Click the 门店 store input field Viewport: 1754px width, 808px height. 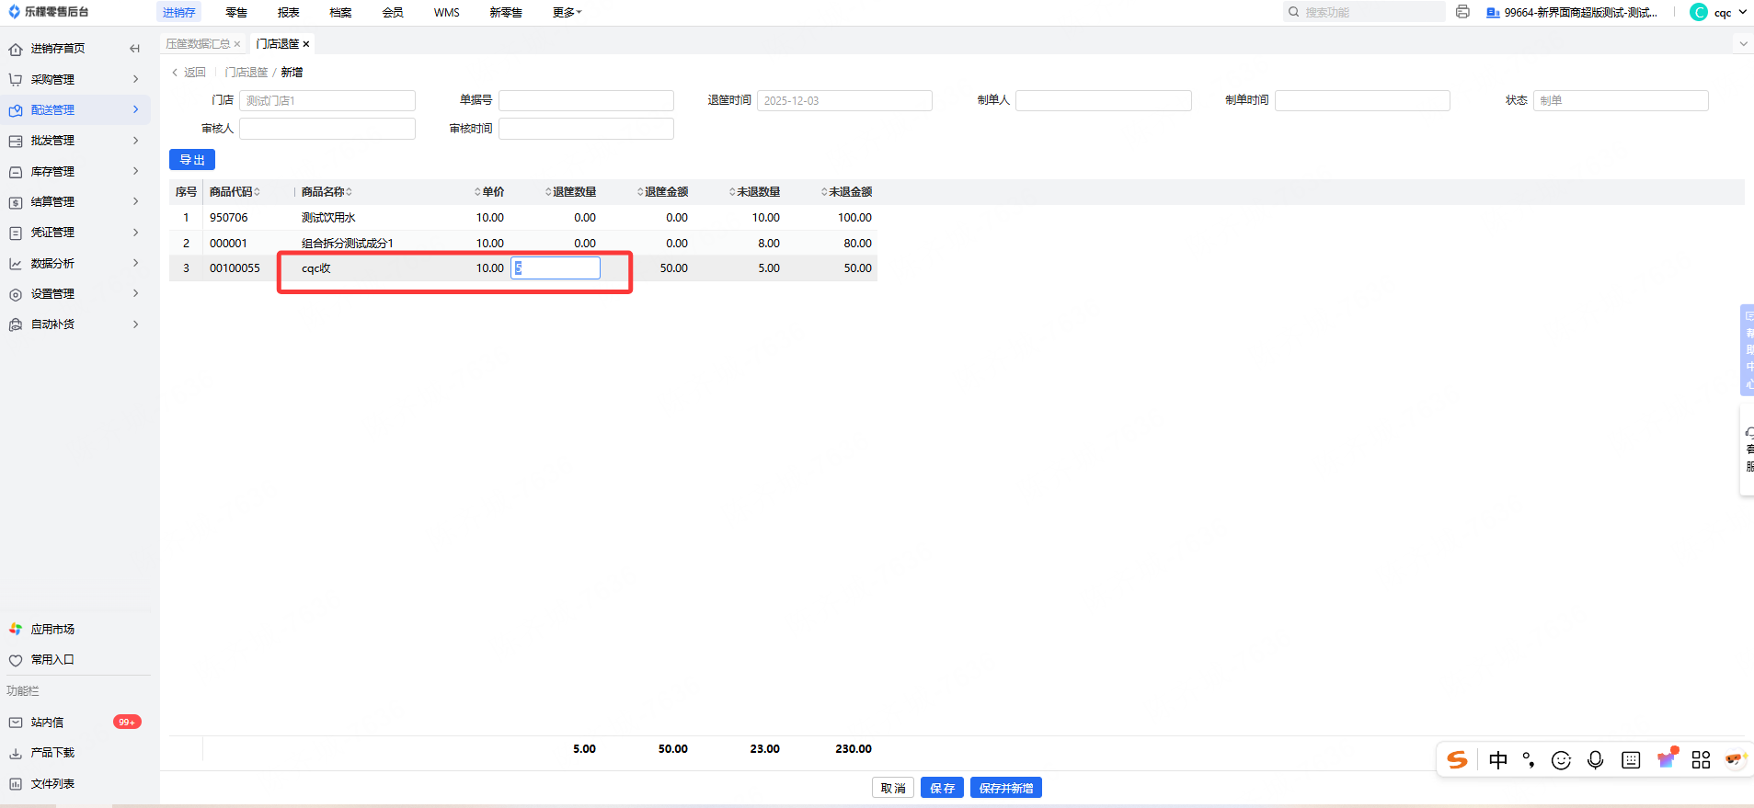click(327, 101)
